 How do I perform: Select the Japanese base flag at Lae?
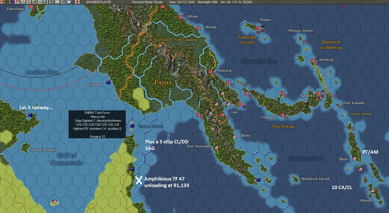pyautogui.click(x=240, y=104)
